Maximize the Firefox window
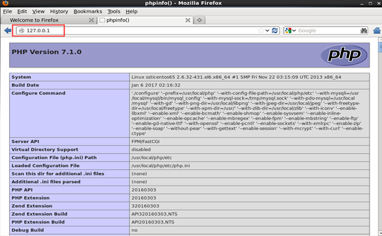 371,3
